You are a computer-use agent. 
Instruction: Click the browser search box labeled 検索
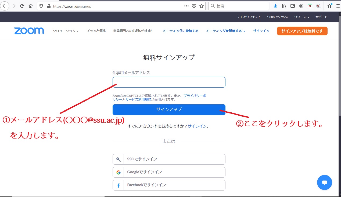click(x=239, y=6)
